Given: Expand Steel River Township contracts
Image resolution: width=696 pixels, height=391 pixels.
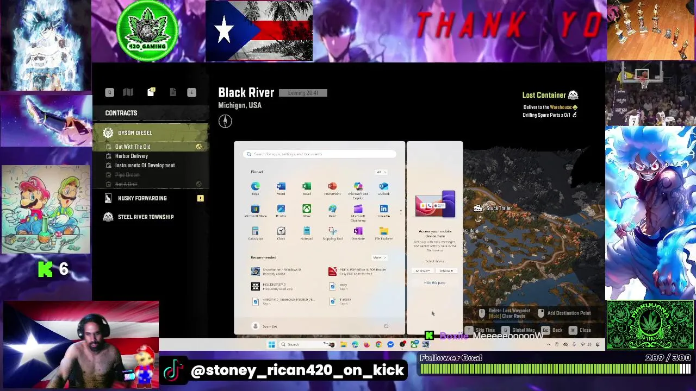Looking at the screenshot, I should pos(151,217).
